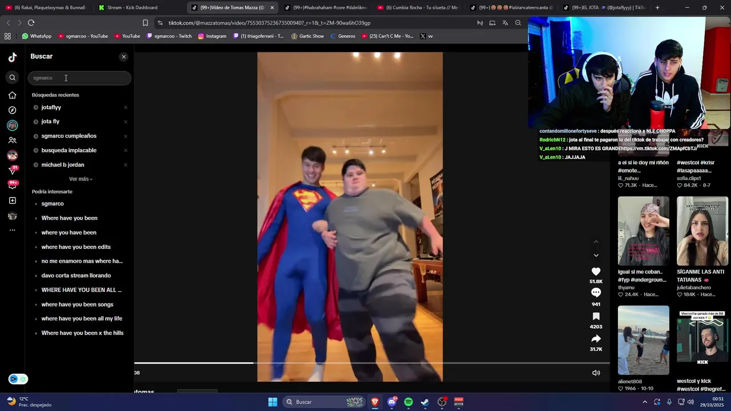Go to next video down chevron
The image size is (731, 411).
coord(596,255)
